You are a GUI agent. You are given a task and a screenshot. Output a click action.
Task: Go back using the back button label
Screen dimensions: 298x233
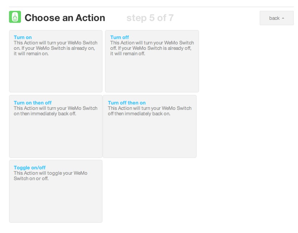point(274,18)
